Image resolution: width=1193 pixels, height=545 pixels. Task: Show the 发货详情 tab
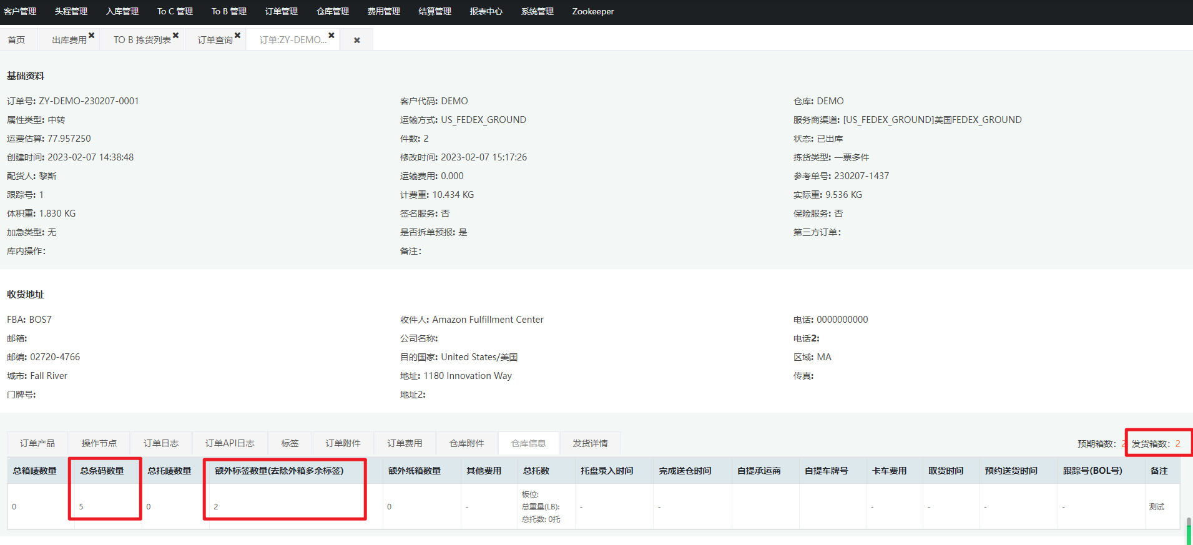tap(591, 443)
